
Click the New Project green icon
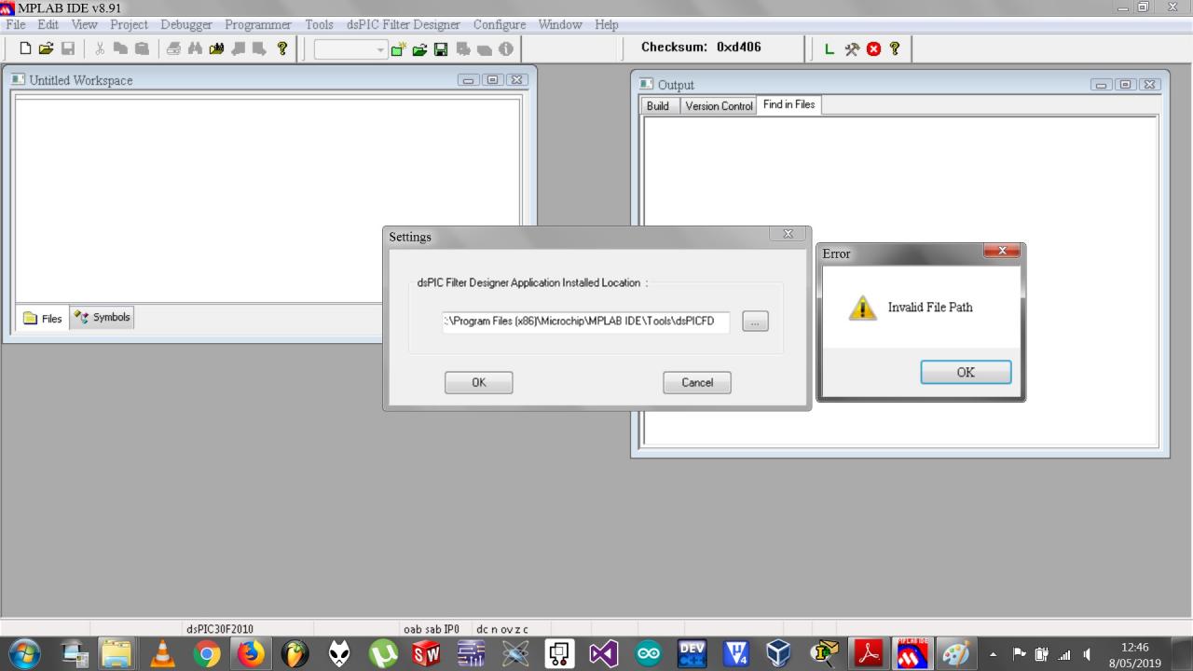click(x=399, y=48)
